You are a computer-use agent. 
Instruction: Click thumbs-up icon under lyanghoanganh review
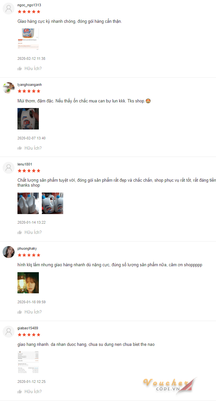[x=20, y=148]
